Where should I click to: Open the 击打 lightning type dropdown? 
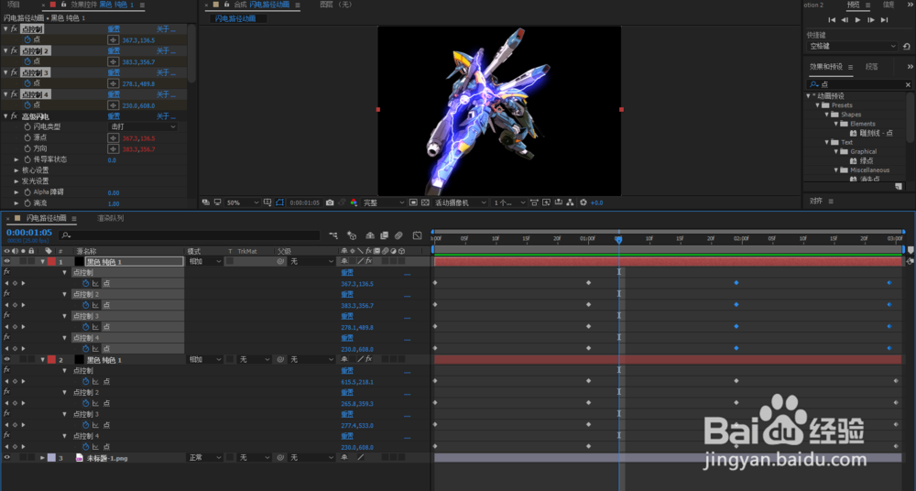[x=143, y=126]
